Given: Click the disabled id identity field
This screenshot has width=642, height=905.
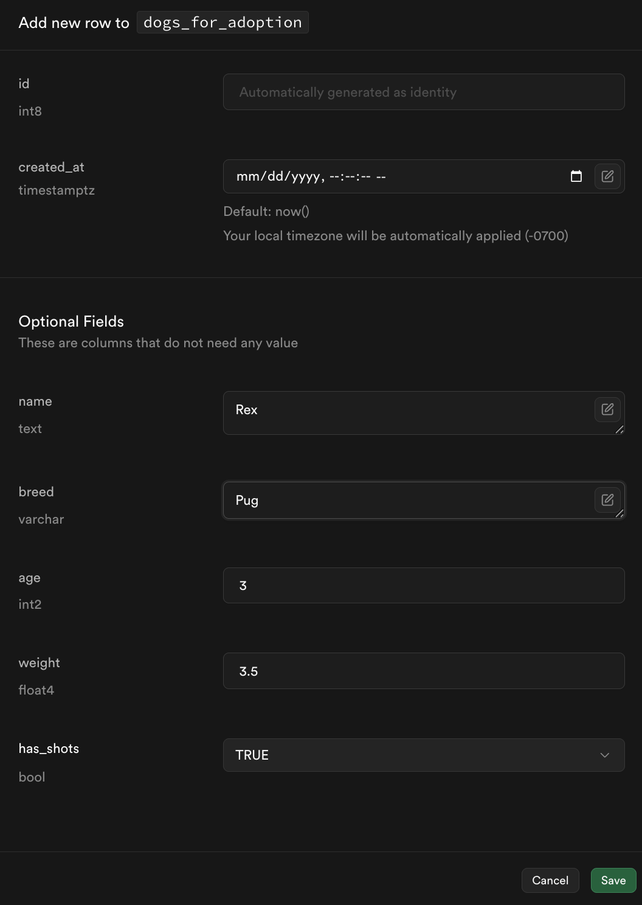Looking at the screenshot, I should coord(423,92).
